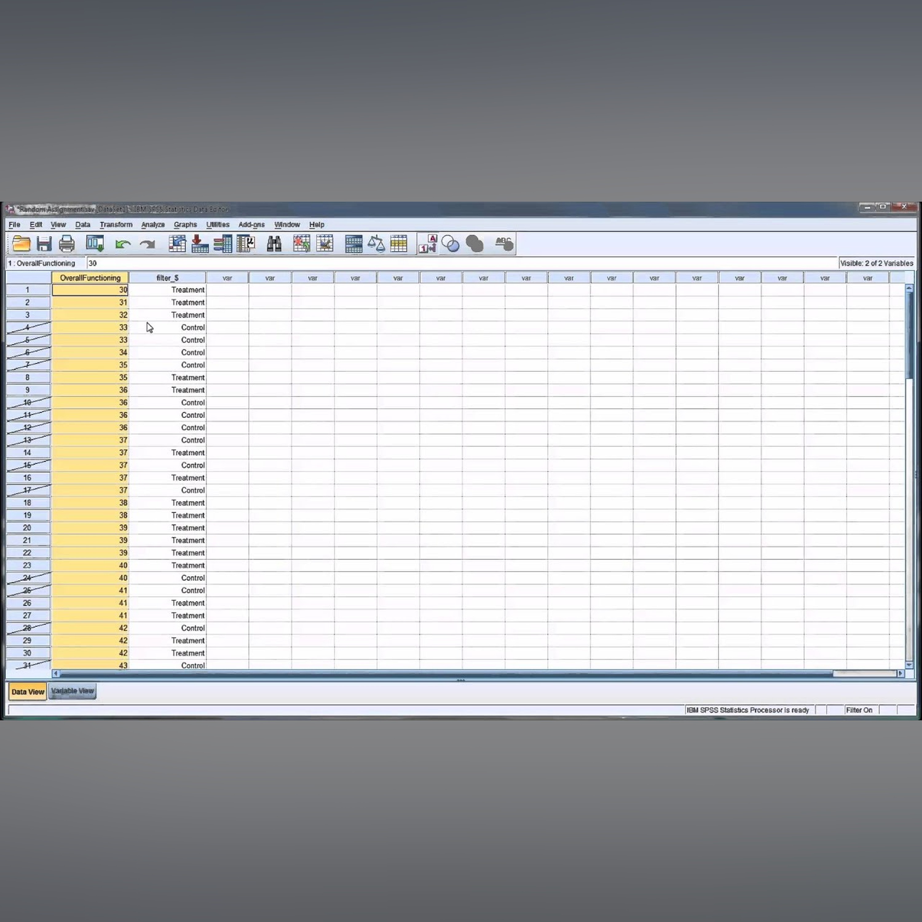
Task: Select the Data View tab
Action: click(28, 691)
